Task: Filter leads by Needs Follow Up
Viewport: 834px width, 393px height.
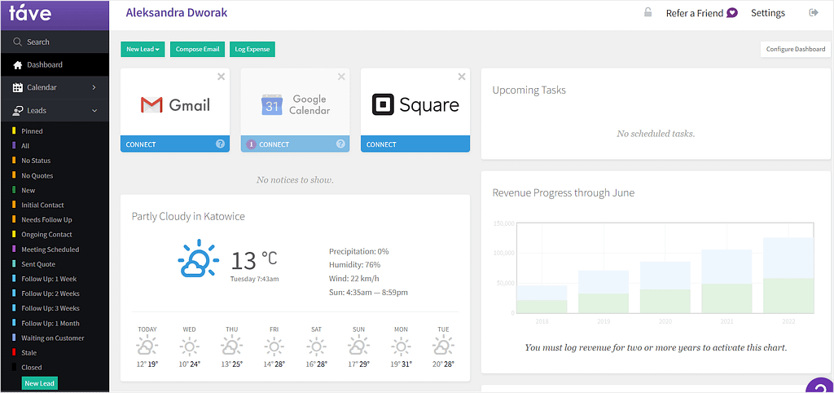Action: pos(46,220)
